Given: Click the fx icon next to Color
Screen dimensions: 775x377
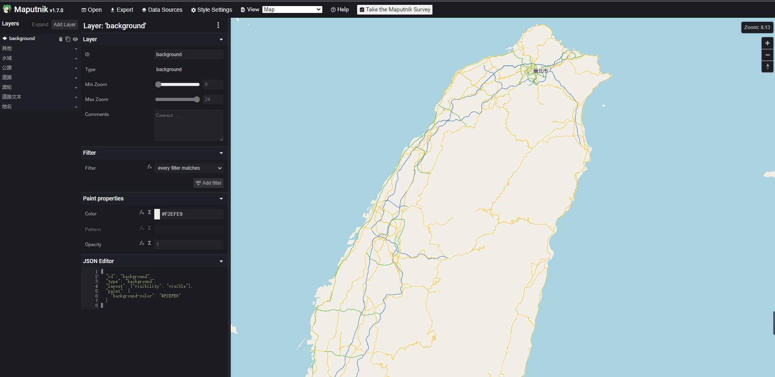Looking at the screenshot, I should (x=141, y=212).
